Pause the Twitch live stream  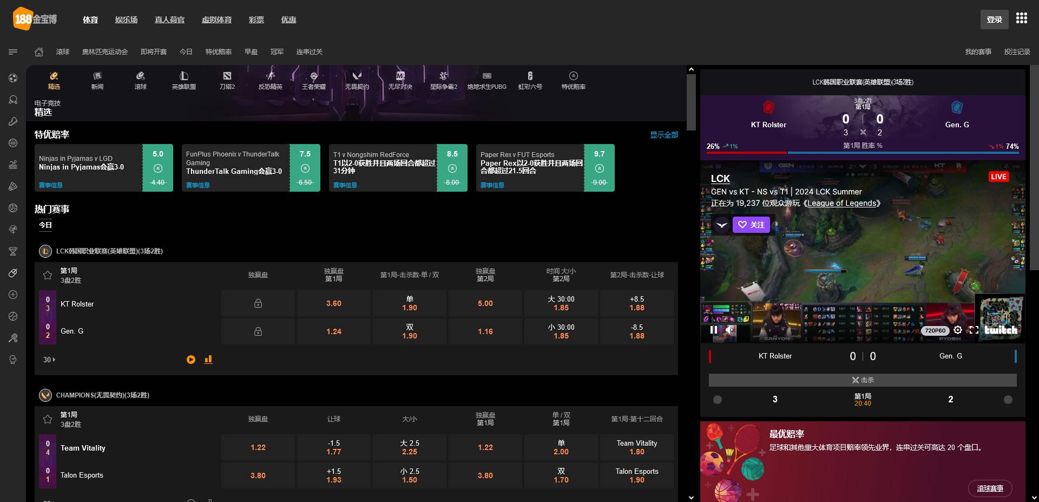(x=714, y=330)
